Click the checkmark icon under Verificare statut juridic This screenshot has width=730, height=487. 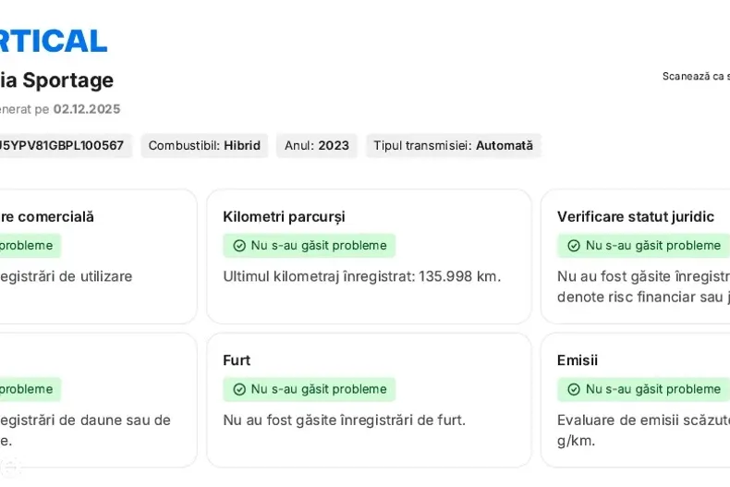pos(574,246)
